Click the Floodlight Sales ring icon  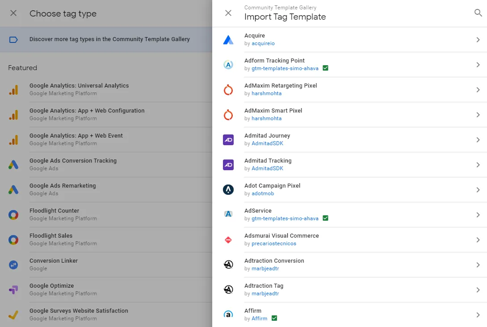coord(13,240)
